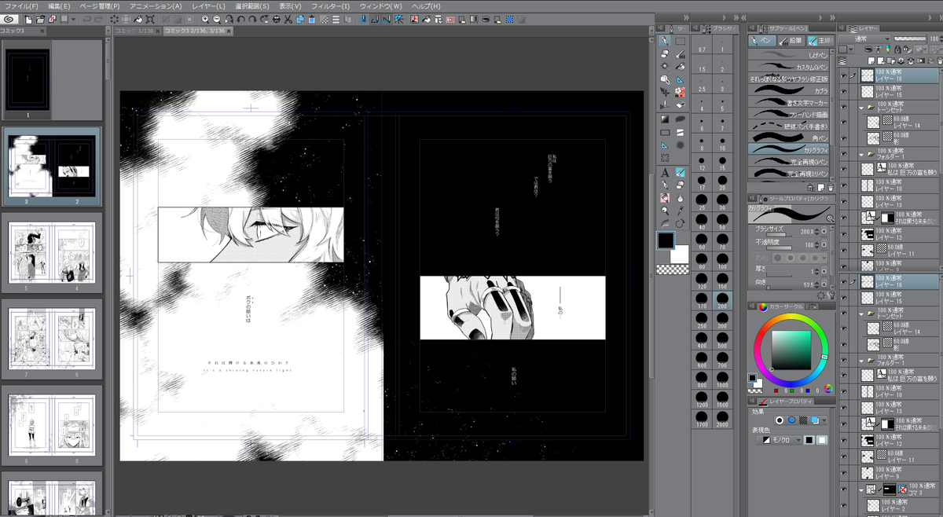Click the black main color swatch in tool palette

click(x=665, y=240)
